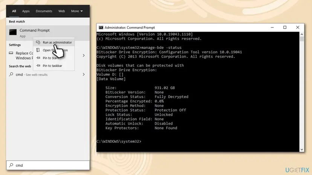The width and height of the screenshot is (312, 175).
Task: Click the Command Prompt title bar icon
Action: 101,27
